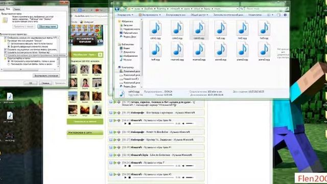Select the nuance2.ogg audio file
Viewport: 327px width, 184px height.
[199, 51]
